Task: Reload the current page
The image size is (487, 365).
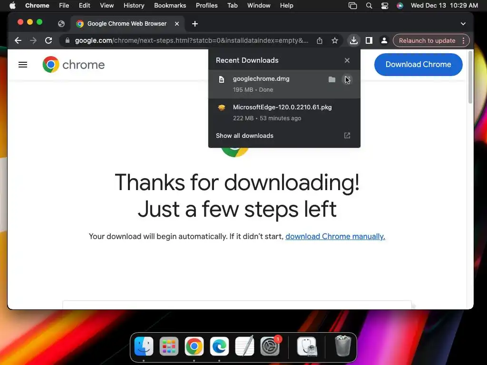Action: point(49,41)
